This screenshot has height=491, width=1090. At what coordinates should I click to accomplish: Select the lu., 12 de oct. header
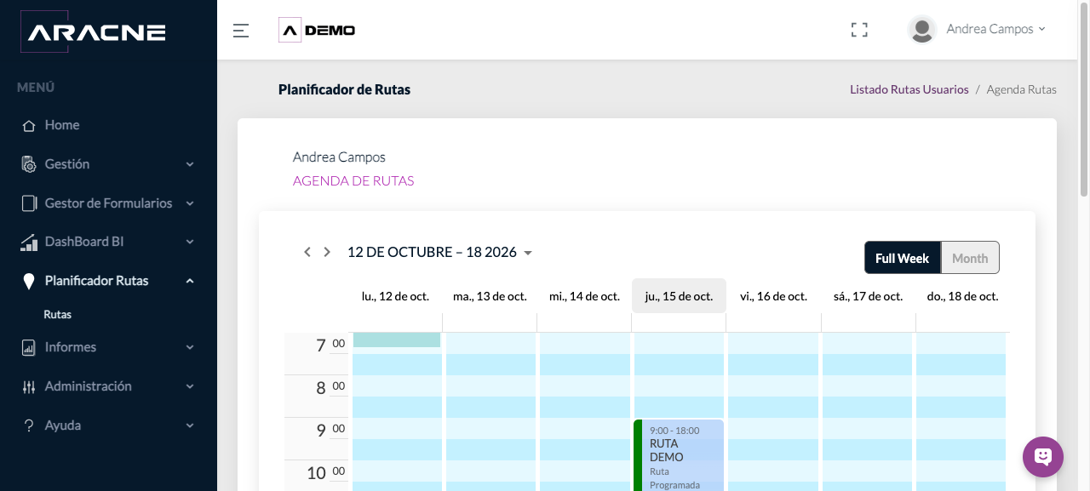tap(395, 296)
